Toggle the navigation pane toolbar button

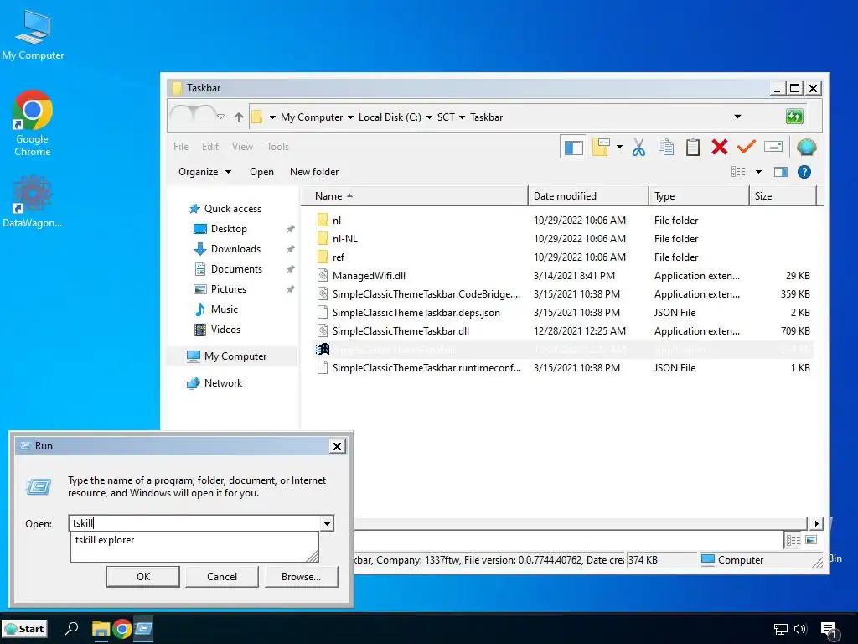(x=573, y=148)
